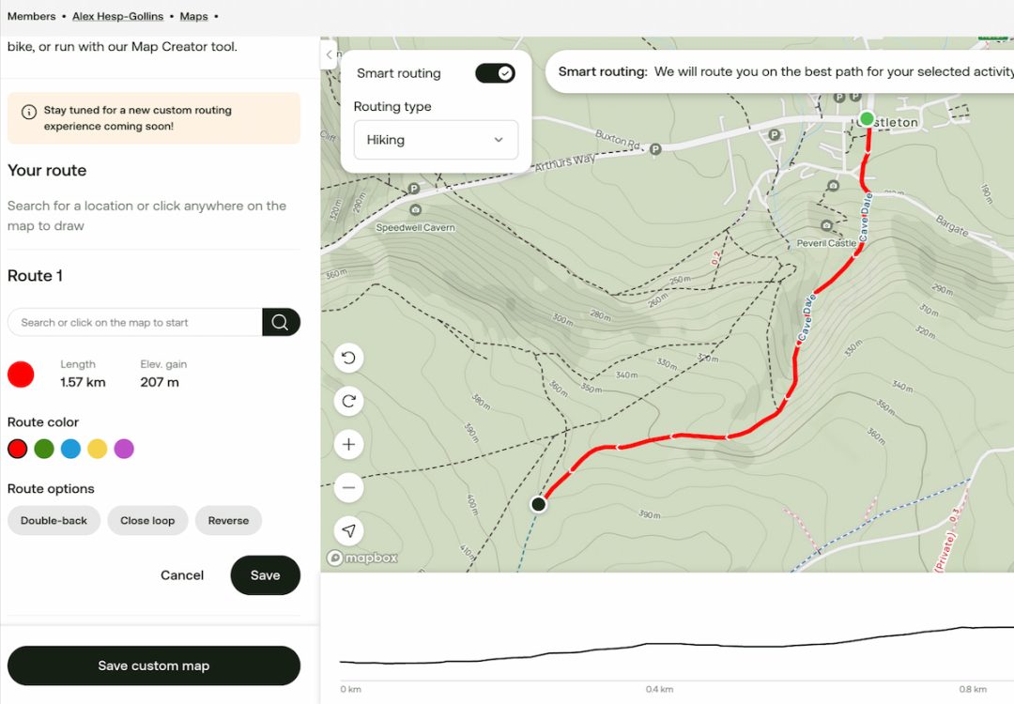The image size is (1014, 704).
Task: Select the green route color
Action: click(43, 449)
